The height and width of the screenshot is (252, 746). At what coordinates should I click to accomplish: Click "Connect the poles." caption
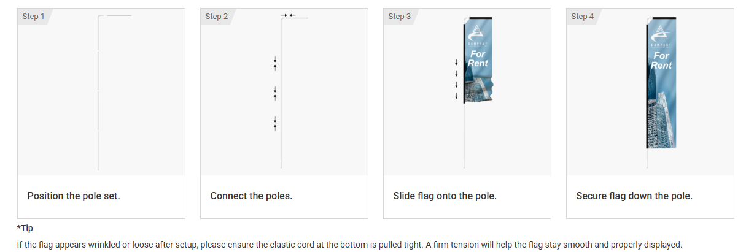(x=251, y=196)
